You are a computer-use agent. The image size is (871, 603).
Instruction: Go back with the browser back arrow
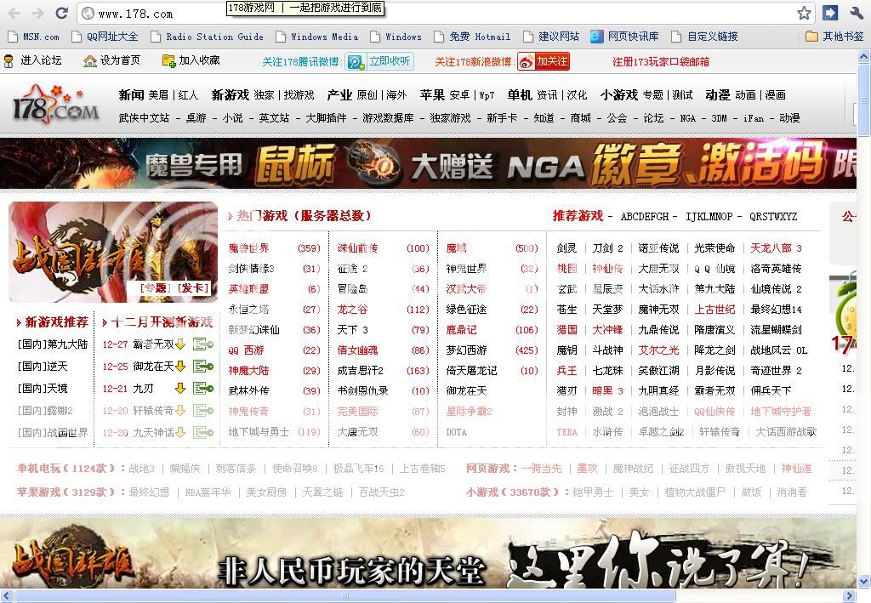(14, 14)
